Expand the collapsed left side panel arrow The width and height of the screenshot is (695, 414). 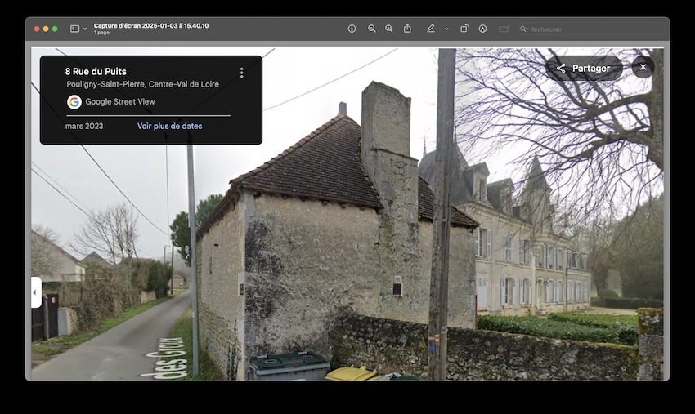click(36, 292)
